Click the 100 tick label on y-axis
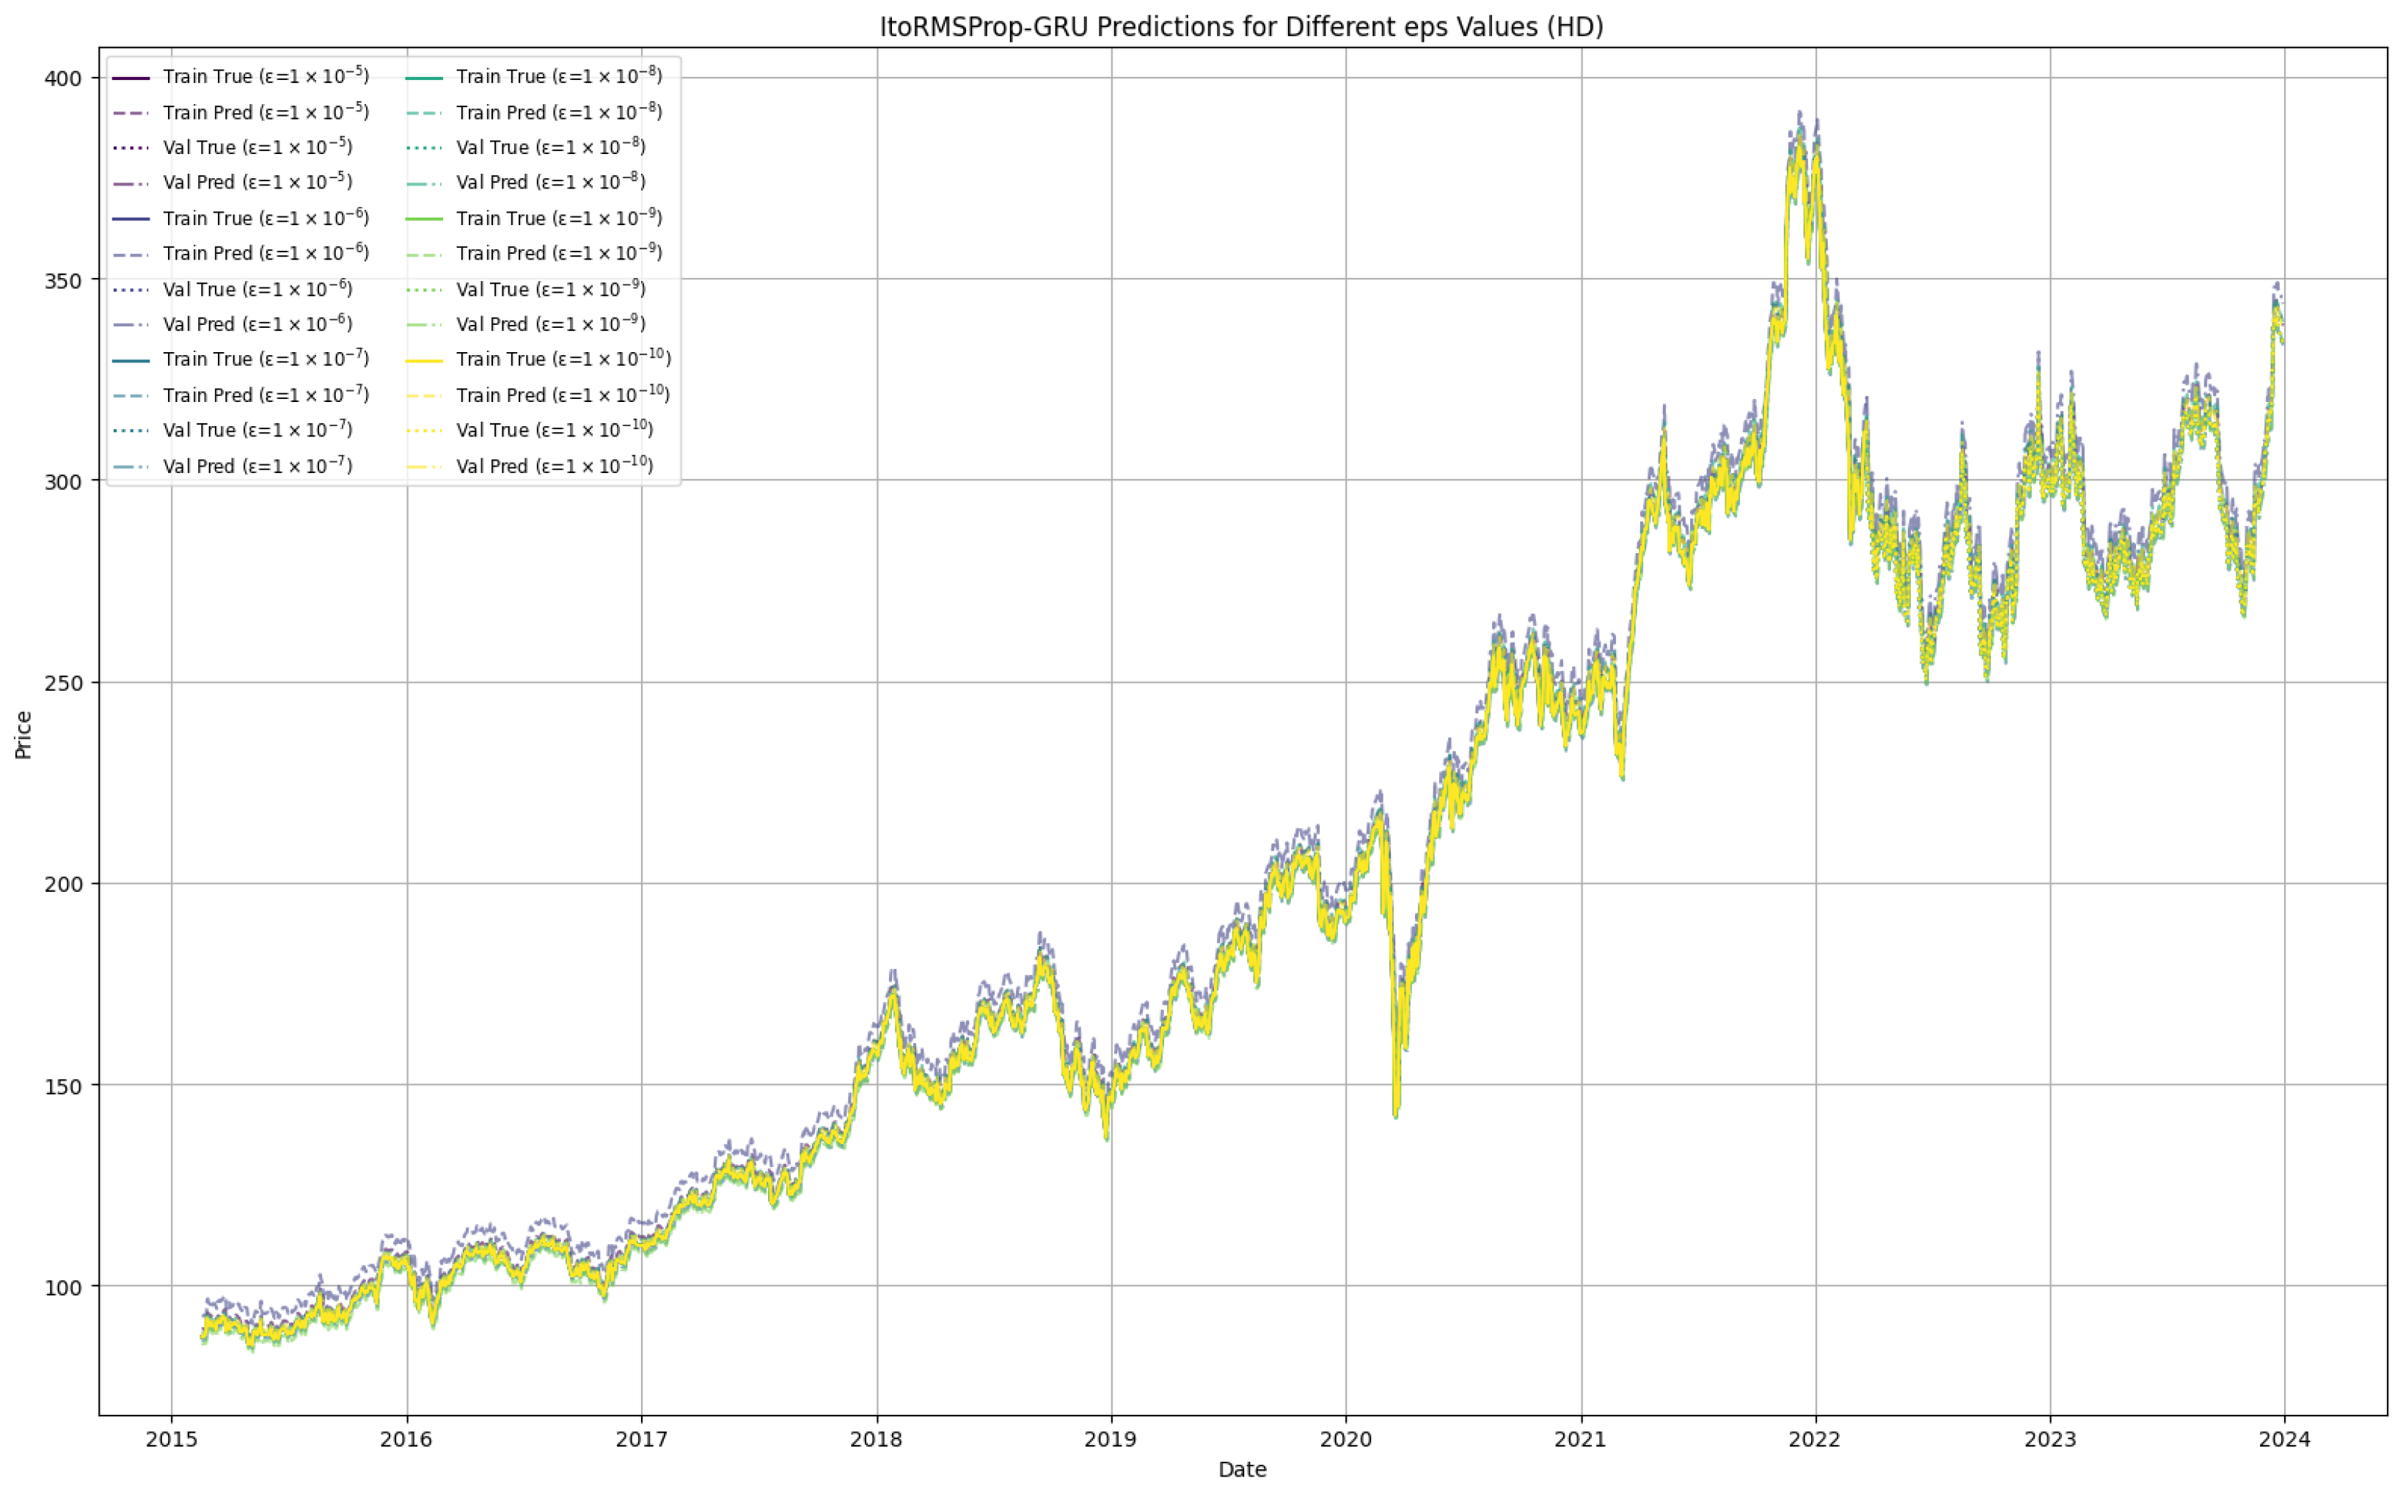 point(63,1287)
